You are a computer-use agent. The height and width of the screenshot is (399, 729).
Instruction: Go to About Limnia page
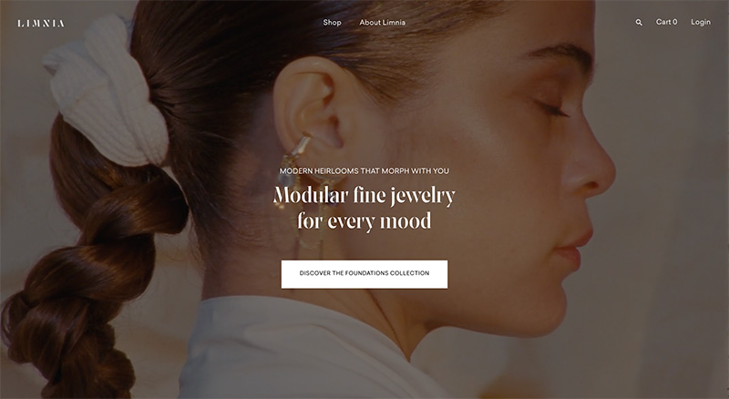[x=382, y=23]
